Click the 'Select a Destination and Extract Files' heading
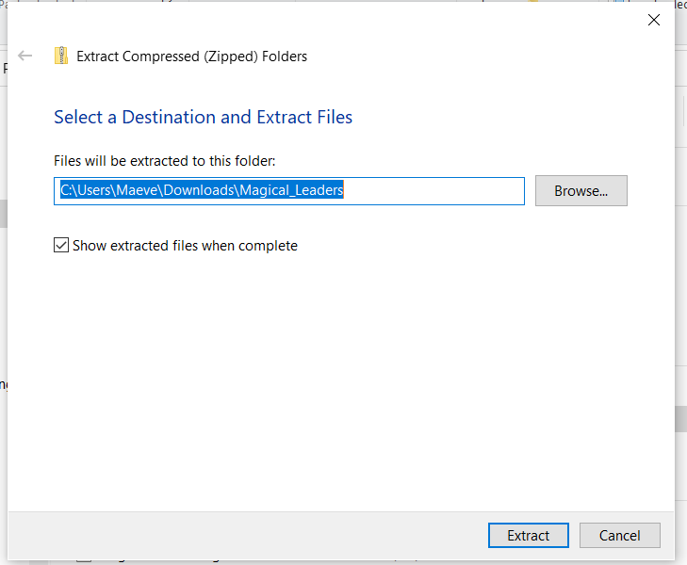687x565 pixels. pos(203,118)
